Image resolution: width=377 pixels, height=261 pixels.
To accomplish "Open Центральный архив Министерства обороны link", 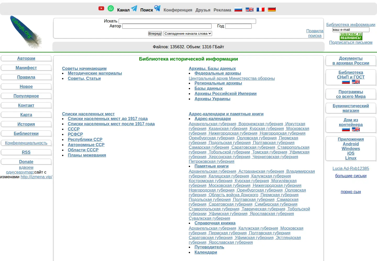I will point(232,79).
